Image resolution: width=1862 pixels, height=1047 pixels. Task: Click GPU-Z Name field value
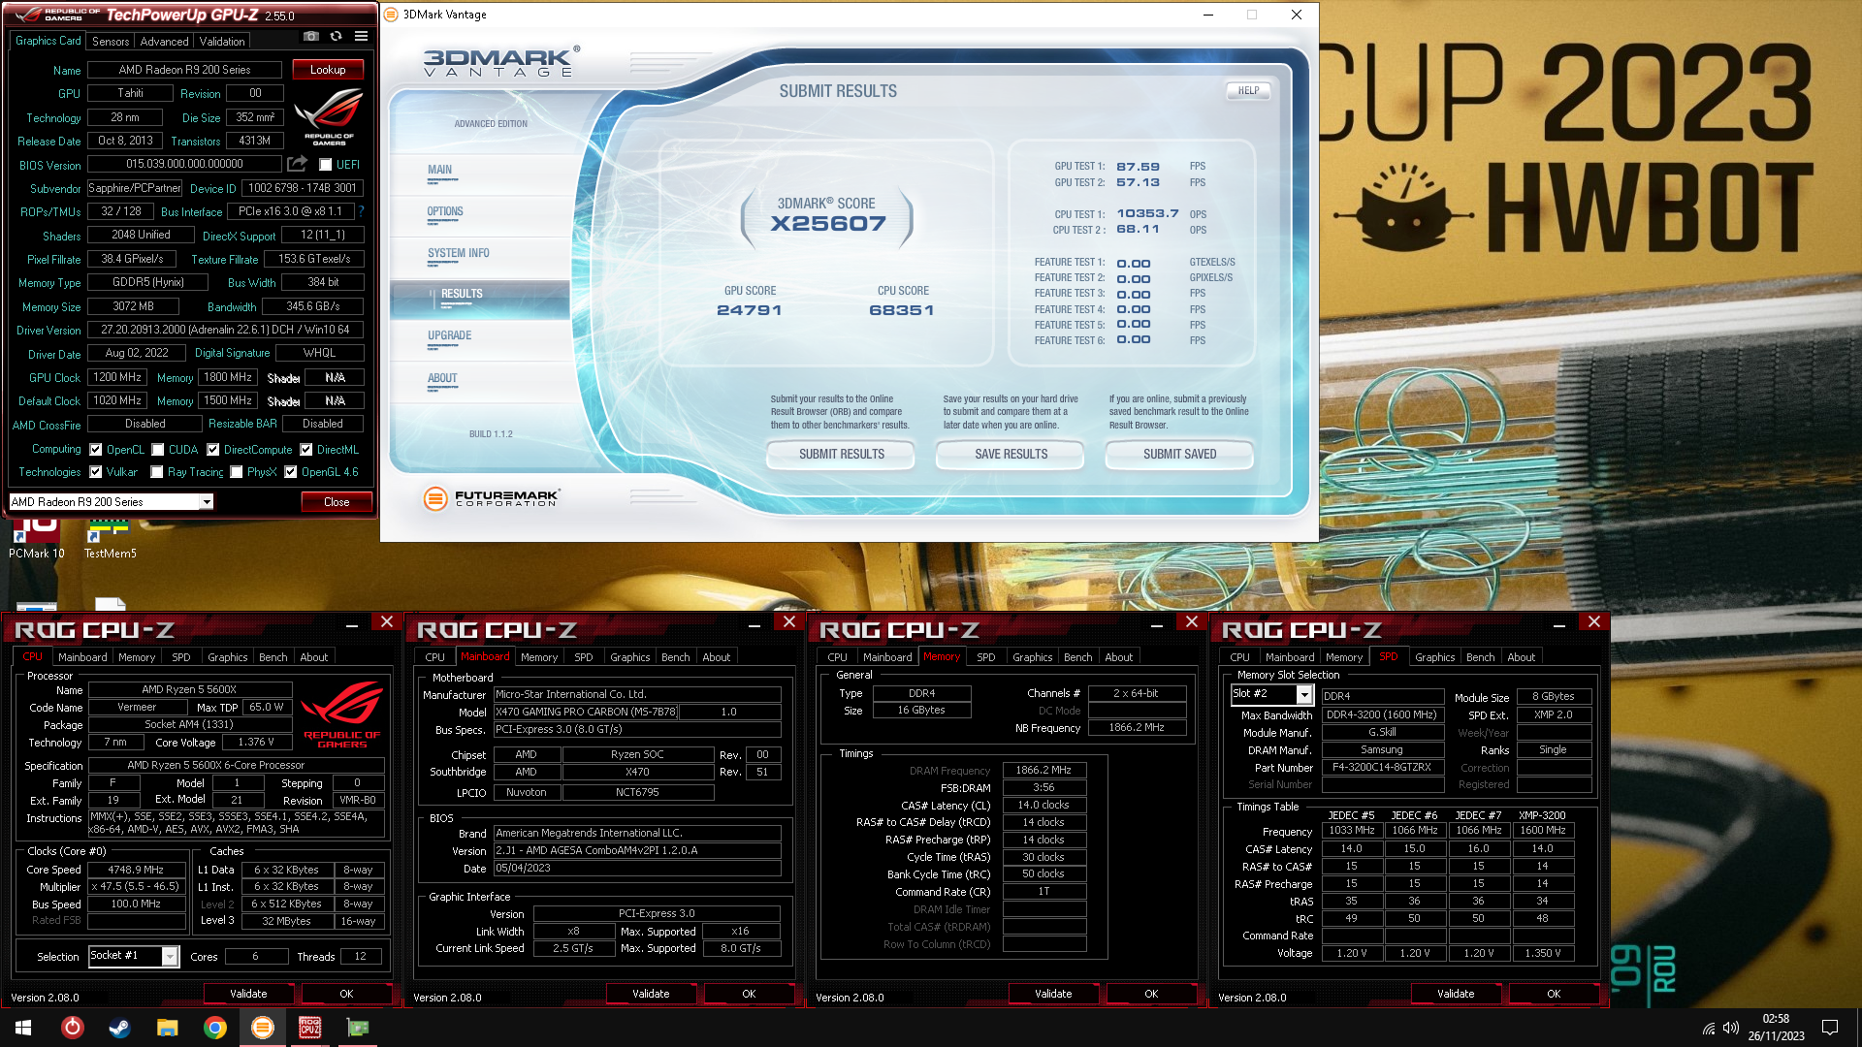pyautogui.click(x=184, y=70)
